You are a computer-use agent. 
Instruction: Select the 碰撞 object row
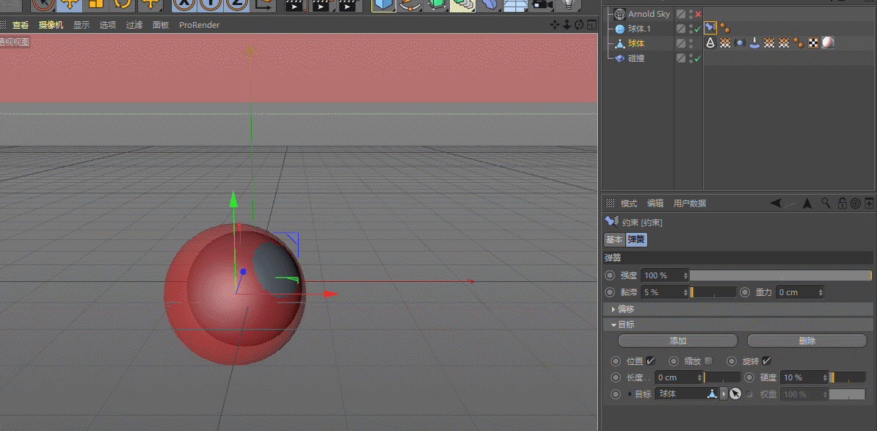click(x=636, y=58)
